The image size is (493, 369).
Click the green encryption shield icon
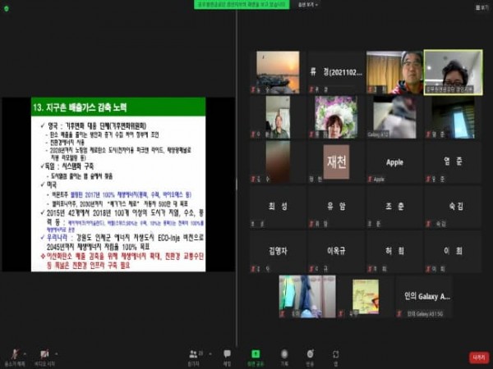point(7,8)
